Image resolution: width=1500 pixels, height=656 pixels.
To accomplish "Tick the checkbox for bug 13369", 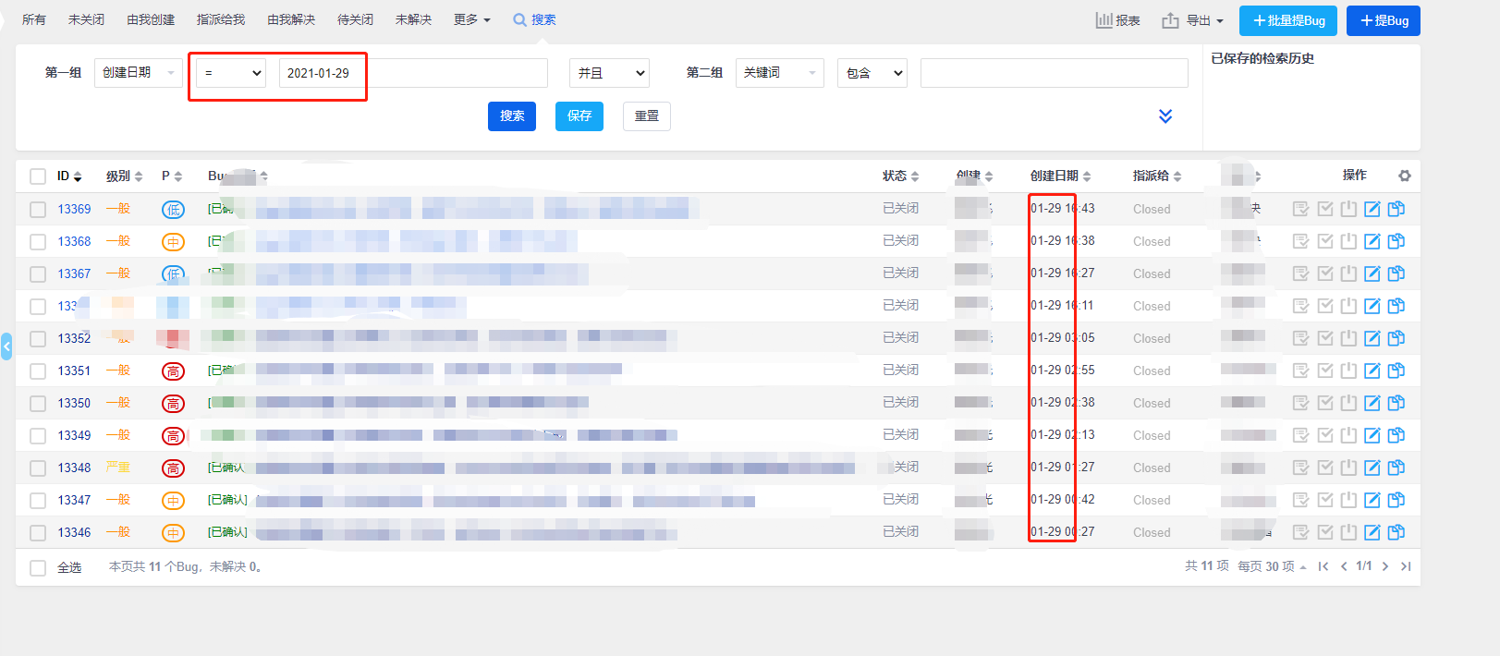I will [x=38, y=210].
